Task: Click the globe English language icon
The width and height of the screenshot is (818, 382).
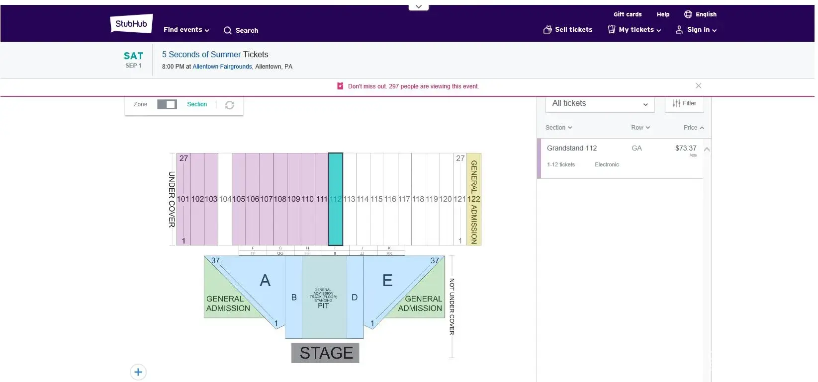Action: coord(688,14)
